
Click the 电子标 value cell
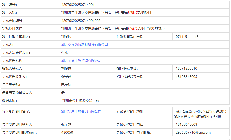66,85
